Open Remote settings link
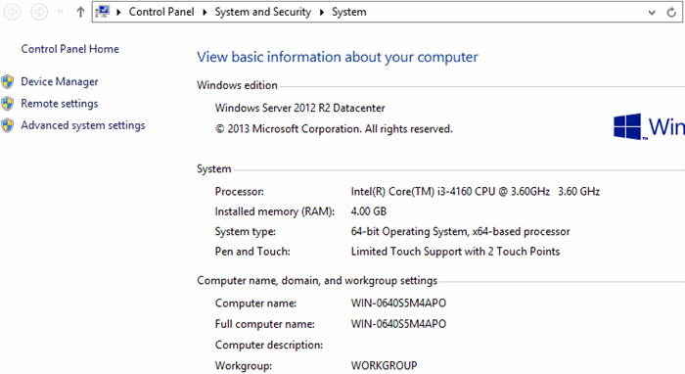This screenshot has height=374, width=685. (x=60, y=104)
